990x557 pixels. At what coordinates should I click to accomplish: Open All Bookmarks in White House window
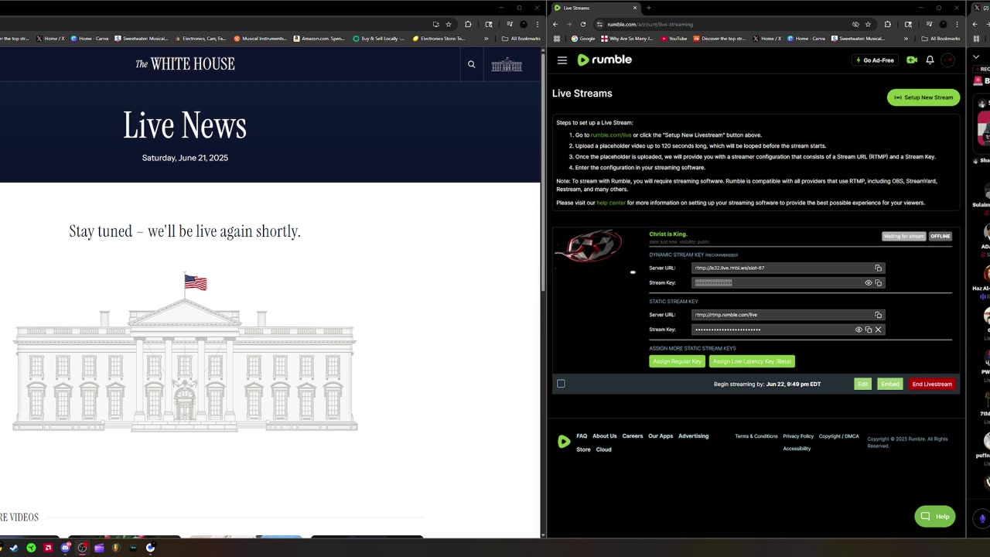[x=521, y=38]
